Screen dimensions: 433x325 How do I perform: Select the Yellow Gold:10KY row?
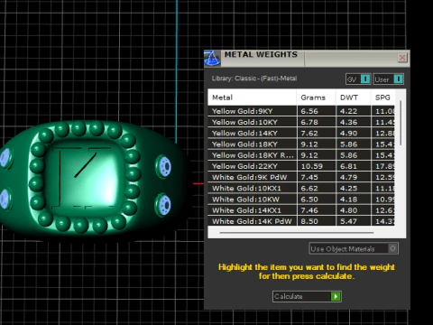301,122
